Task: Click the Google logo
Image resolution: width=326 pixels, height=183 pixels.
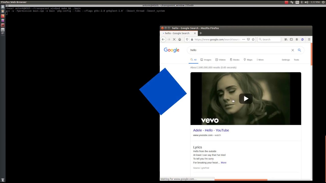Action: click(172, 50)
